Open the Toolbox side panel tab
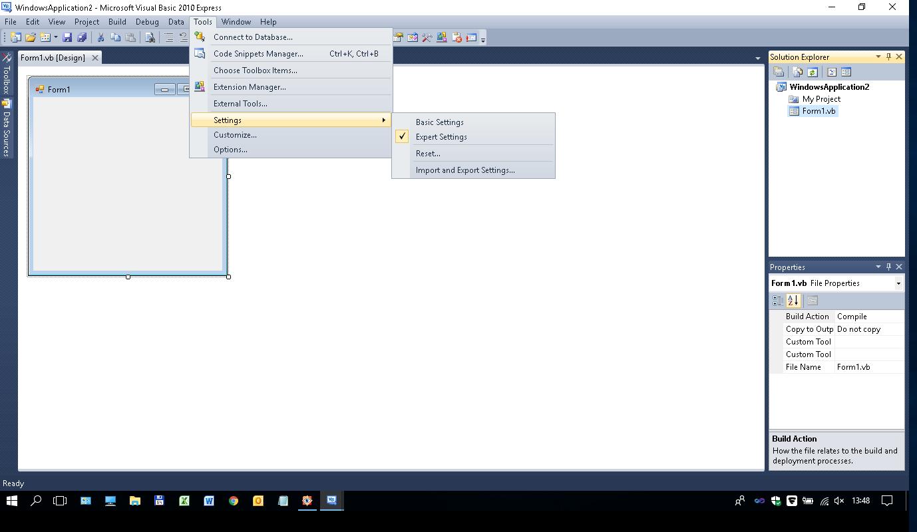 [6, 74]
